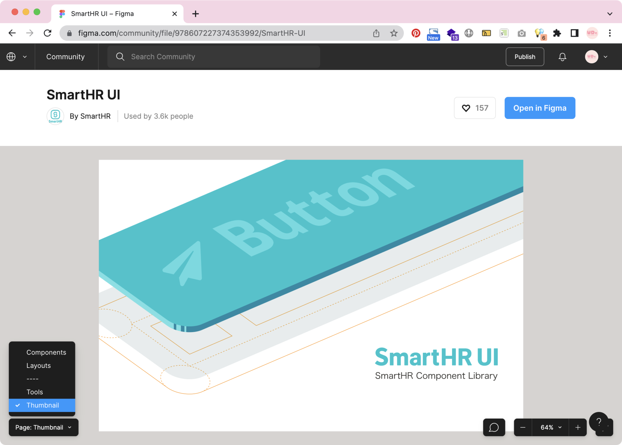
Task: Click the zoom out minus button
Action: pos(523,427)
